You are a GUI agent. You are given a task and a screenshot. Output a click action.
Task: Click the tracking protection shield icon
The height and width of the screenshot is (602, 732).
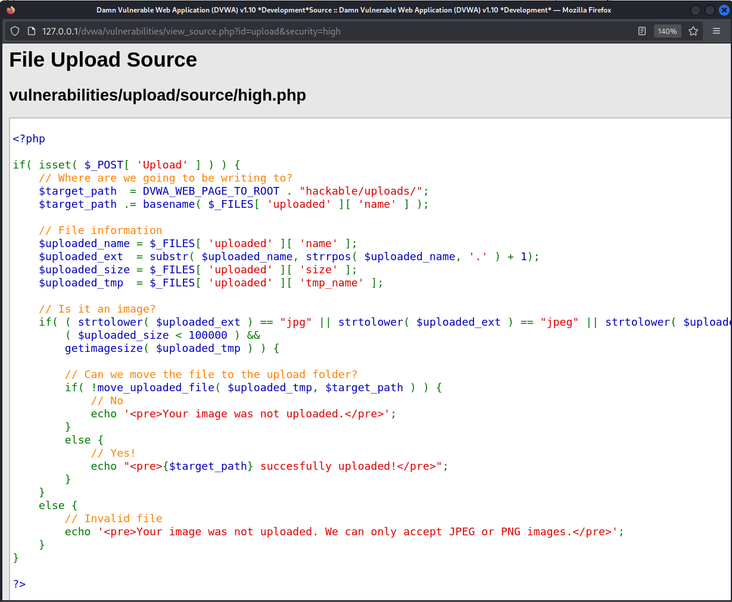[x=15, y=31]
